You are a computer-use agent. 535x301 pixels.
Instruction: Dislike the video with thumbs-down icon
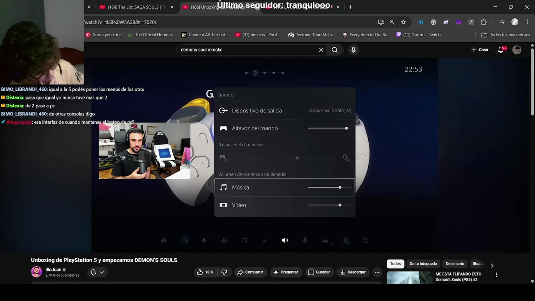click(x=224, y=272)
